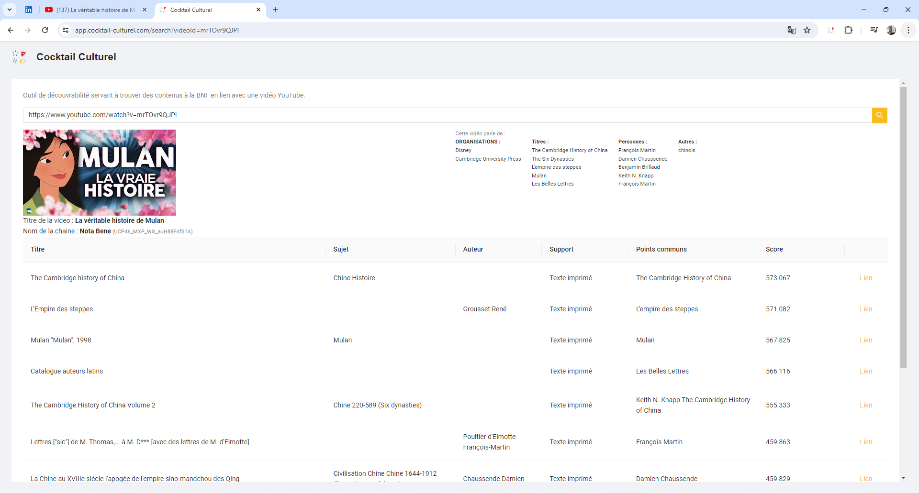
Task: Translate this page icon
Action: tap(792, 30)
